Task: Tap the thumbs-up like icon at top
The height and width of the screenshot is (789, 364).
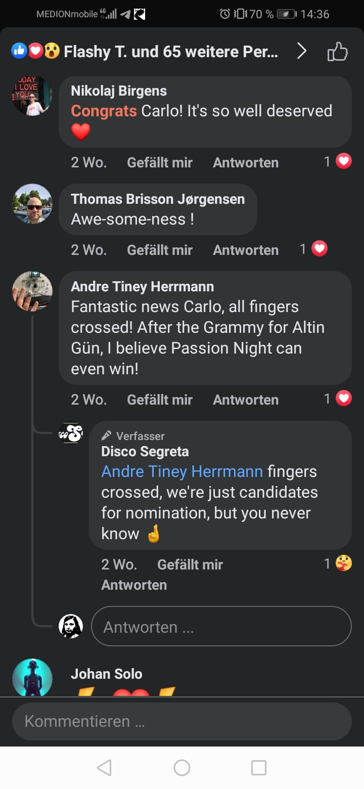Action: point(337,52)
